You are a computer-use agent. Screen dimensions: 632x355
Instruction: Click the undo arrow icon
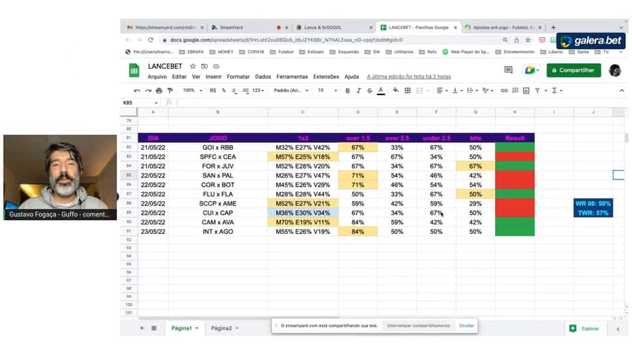coord(137,90)
